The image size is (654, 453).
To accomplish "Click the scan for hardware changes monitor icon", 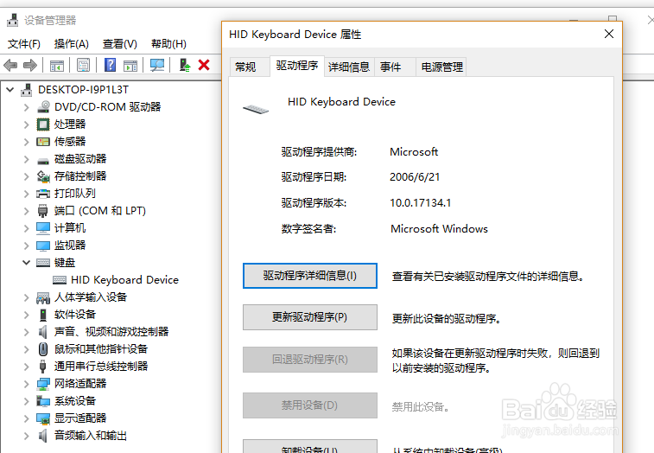I will click(x=157, y=65).
